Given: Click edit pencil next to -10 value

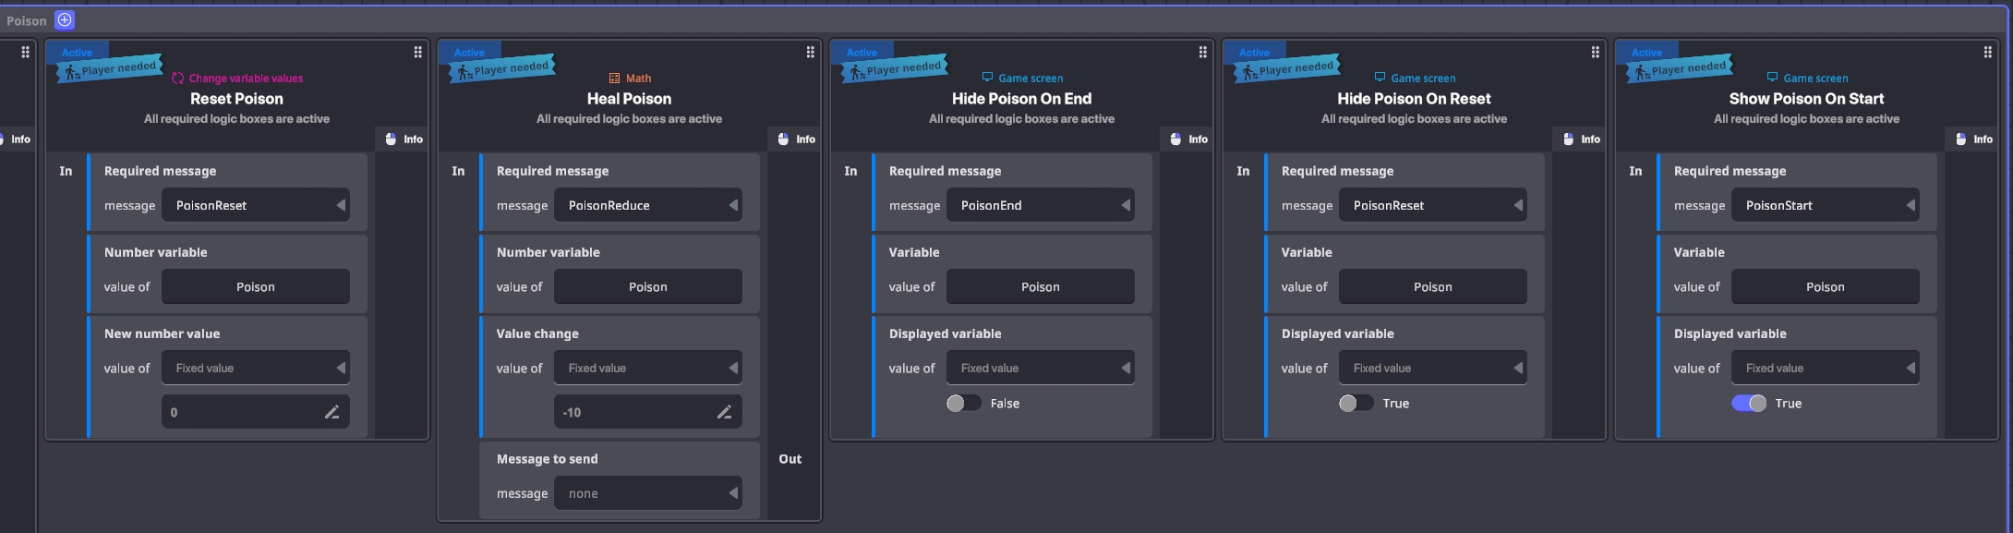Looking at the screenshot, I should coord(724,412).
